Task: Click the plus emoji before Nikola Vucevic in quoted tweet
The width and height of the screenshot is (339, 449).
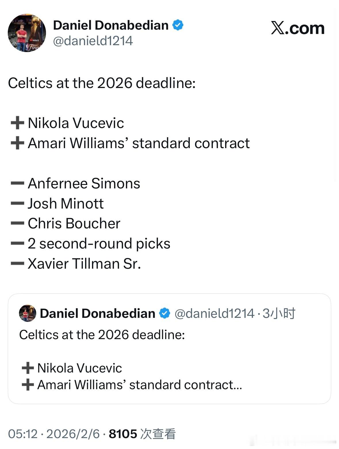Action: click(28, 368)
